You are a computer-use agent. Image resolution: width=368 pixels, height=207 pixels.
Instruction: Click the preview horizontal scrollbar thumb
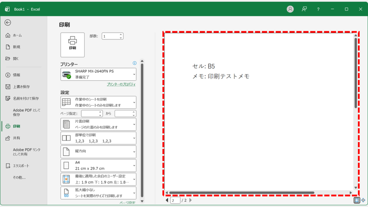coord(242,193)
